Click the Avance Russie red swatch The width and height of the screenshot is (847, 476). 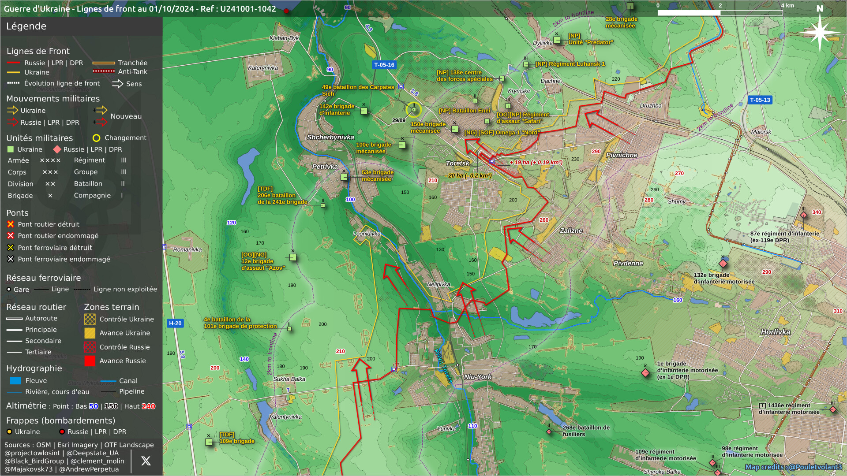pos(90,361)
